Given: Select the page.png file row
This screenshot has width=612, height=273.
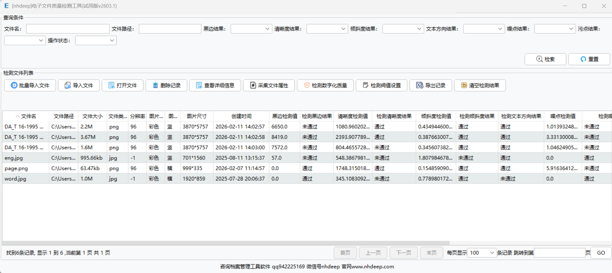Looking at the screenshot, I should pos(307,168).
